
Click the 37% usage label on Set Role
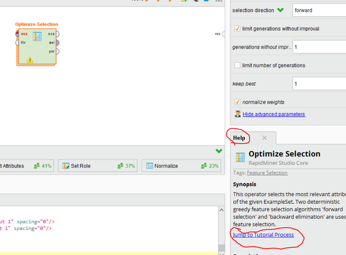tap(130, 166)
